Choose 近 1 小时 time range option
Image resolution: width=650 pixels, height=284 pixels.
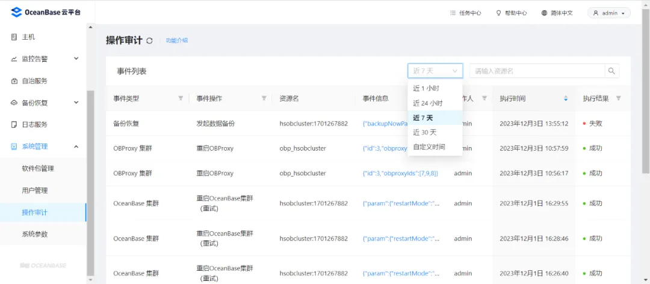pos(426,88)
